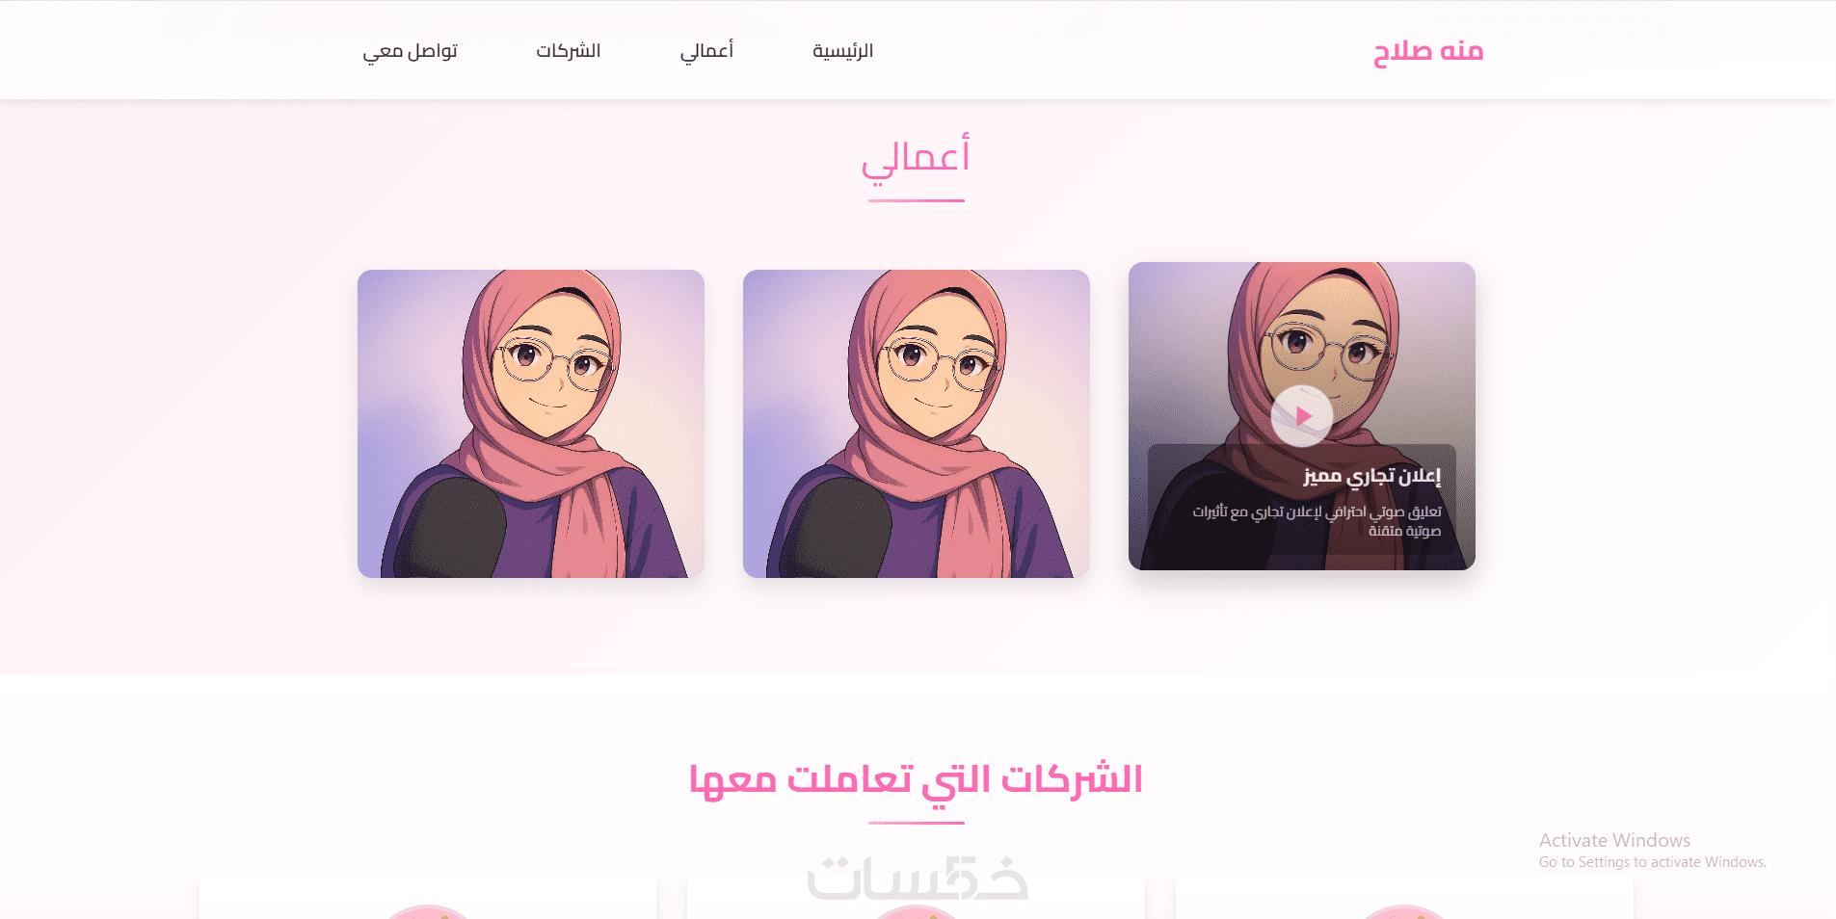Viewport: 1836px width, 919px height.
Task: Select the leftmost company card
Action: [428, 897]
